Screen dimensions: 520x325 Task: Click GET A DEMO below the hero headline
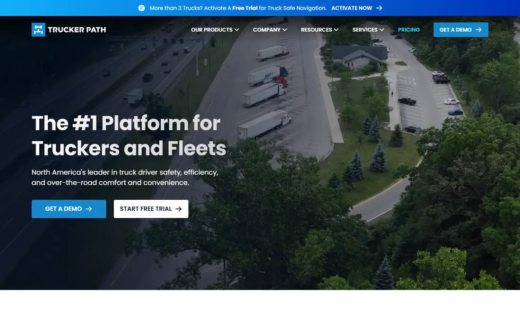coord(69,209)
